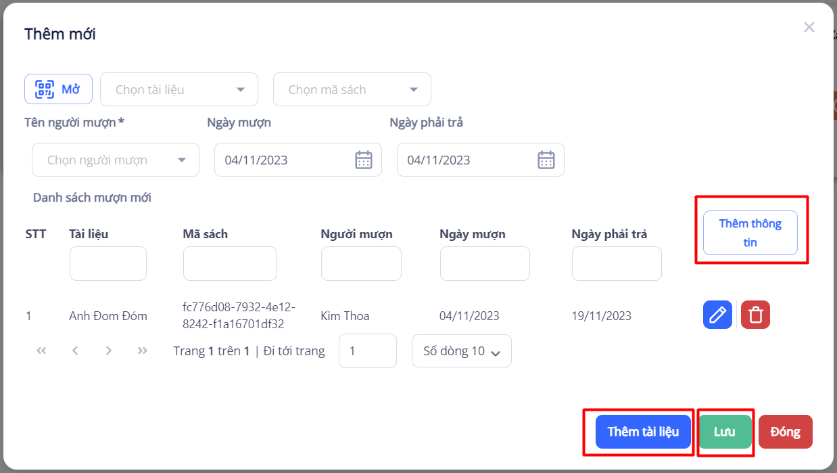
Task: Click the red Đóng button
Action: pos(785,432)
